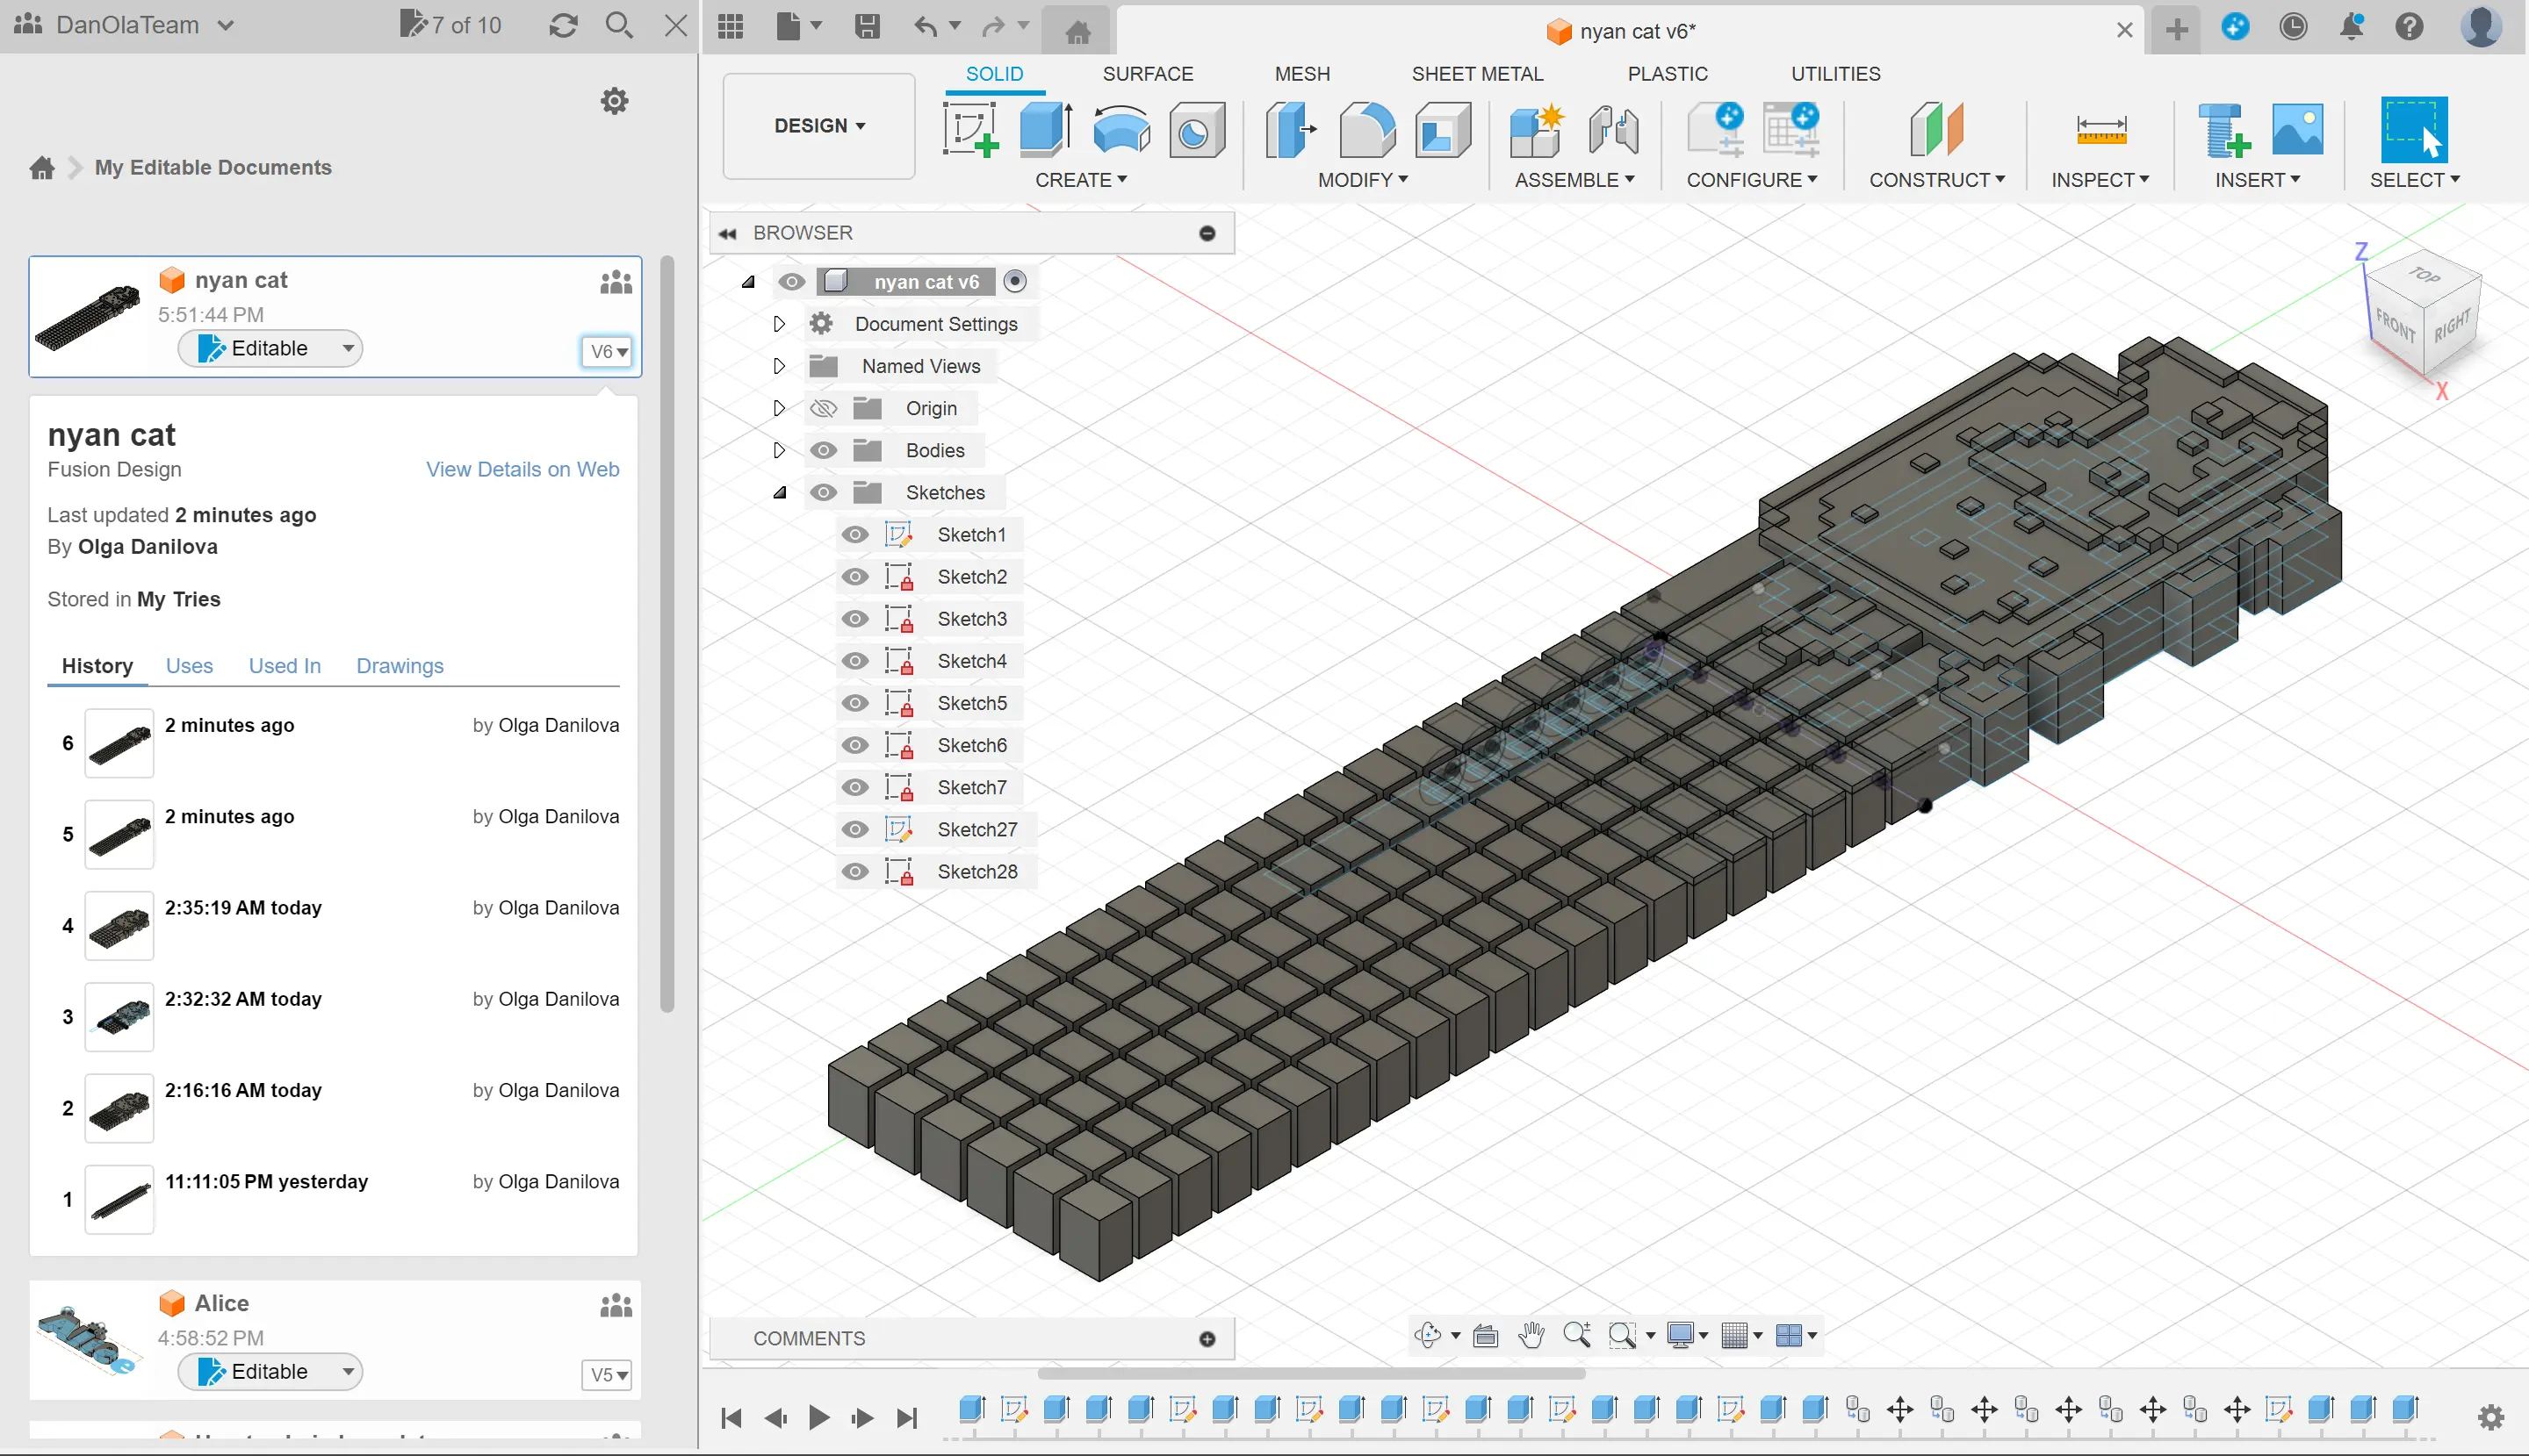Expand Document Settings node
This screenshot has width=2529, height=1456.
(x=779, y=323)
